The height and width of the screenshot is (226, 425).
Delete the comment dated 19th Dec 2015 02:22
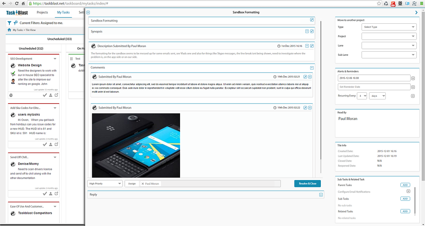(x=310, y=108)
